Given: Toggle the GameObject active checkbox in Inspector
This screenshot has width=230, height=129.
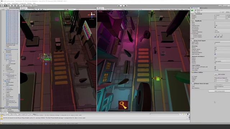Looking at the screenshot, I should coord(195,10).
